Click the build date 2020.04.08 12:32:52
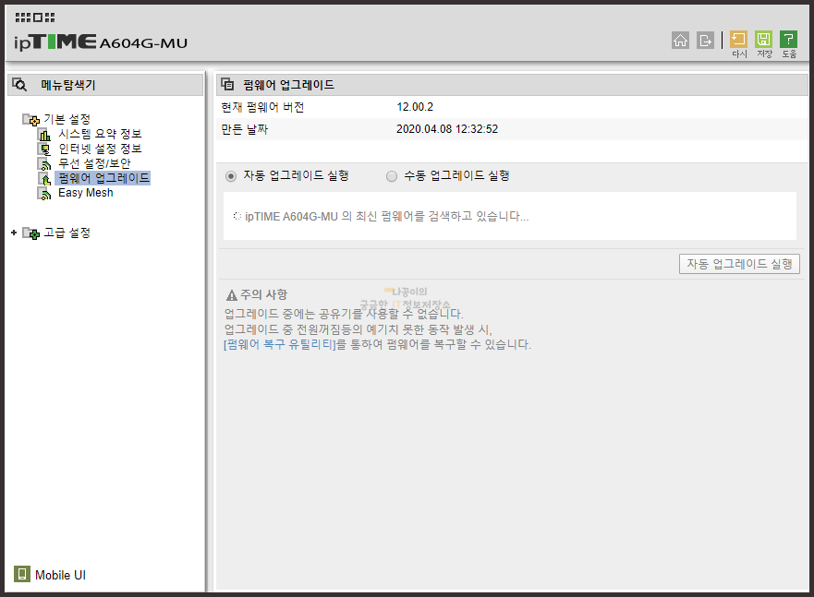The width and height of the screenshot is (814, 597). 447,129
